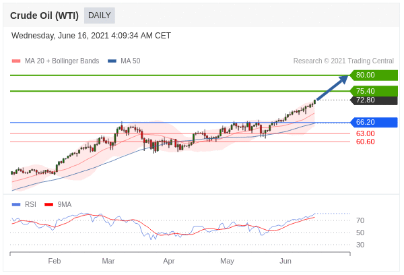404x275 pixels.
Task: Click the blue upward trend arrow
Action: click(333, 88)
